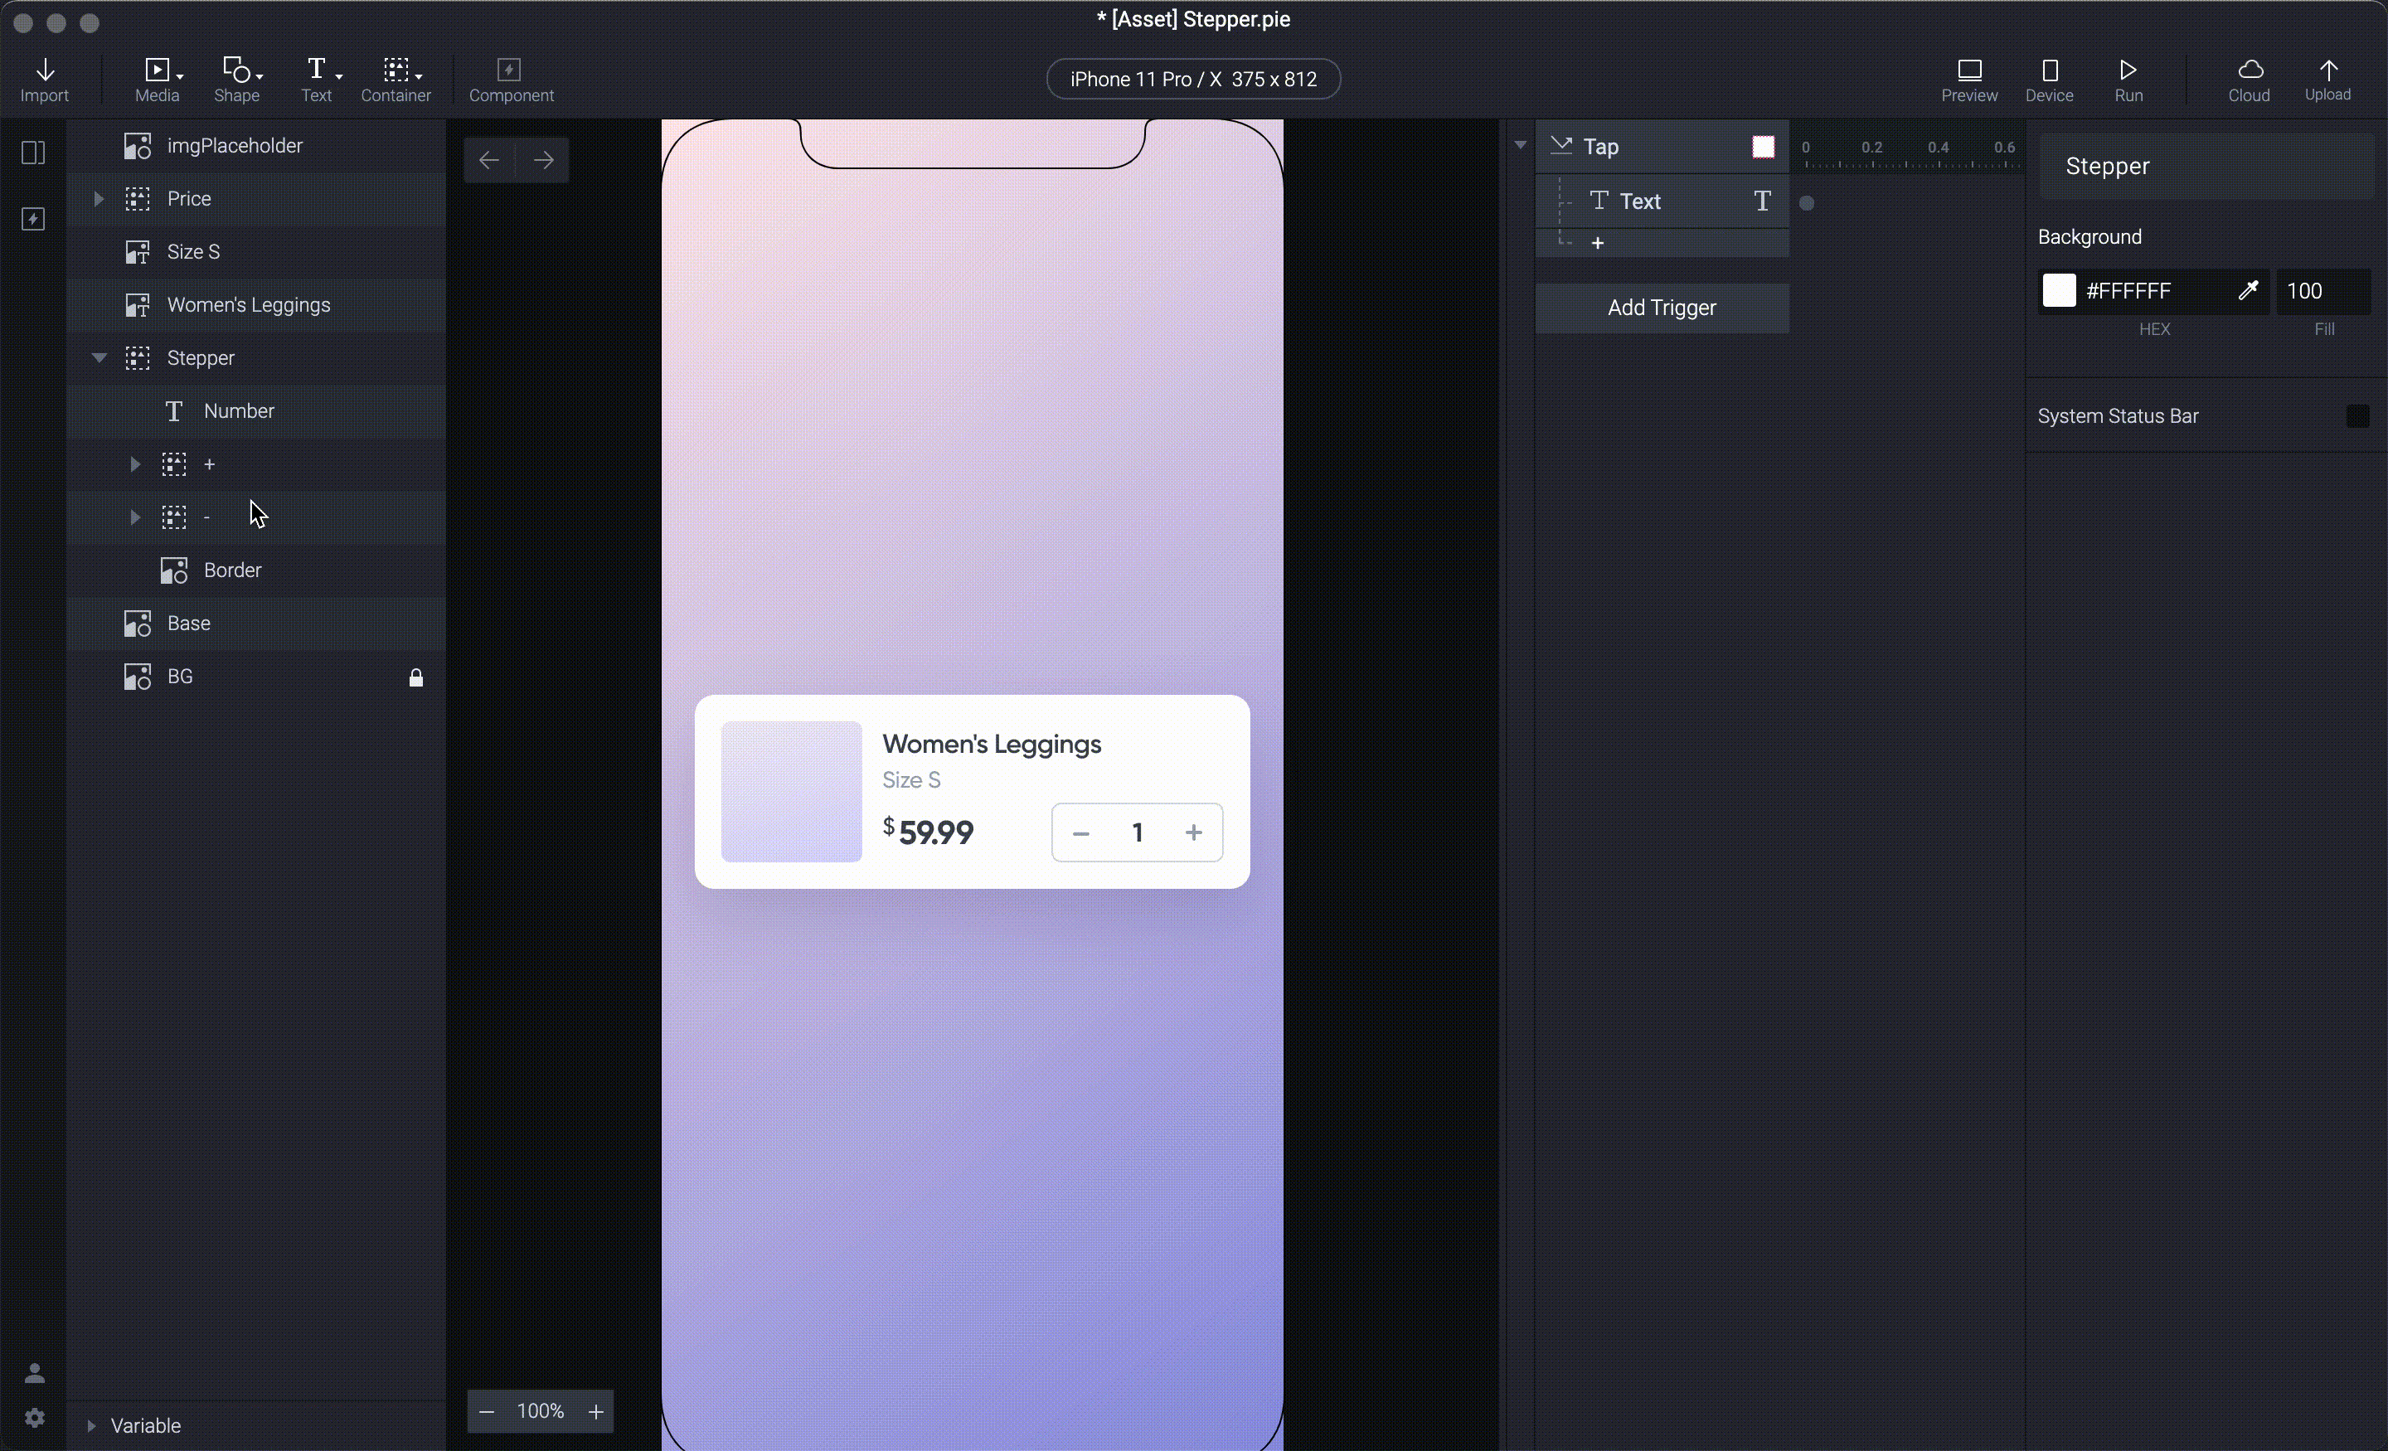Expand the Price layer group
The image size is (2388, 1451).
[x=97, y=198]
